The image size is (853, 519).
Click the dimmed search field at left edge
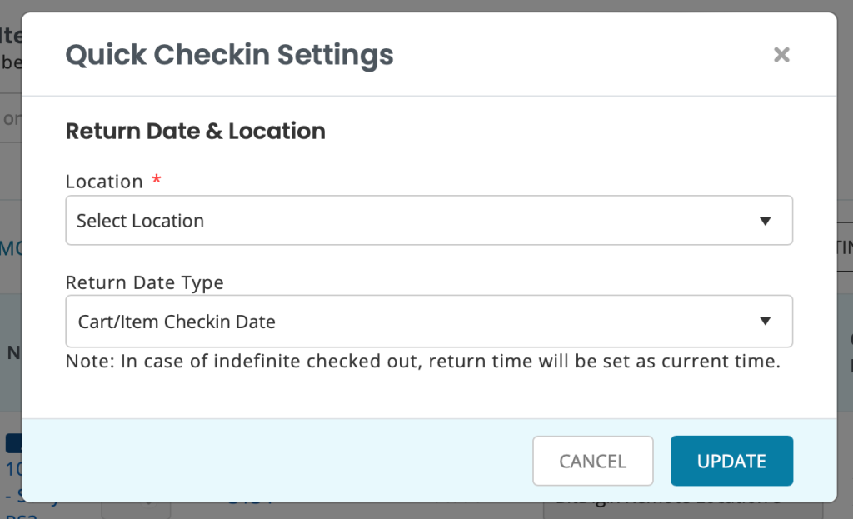click(x=11, y=118)
